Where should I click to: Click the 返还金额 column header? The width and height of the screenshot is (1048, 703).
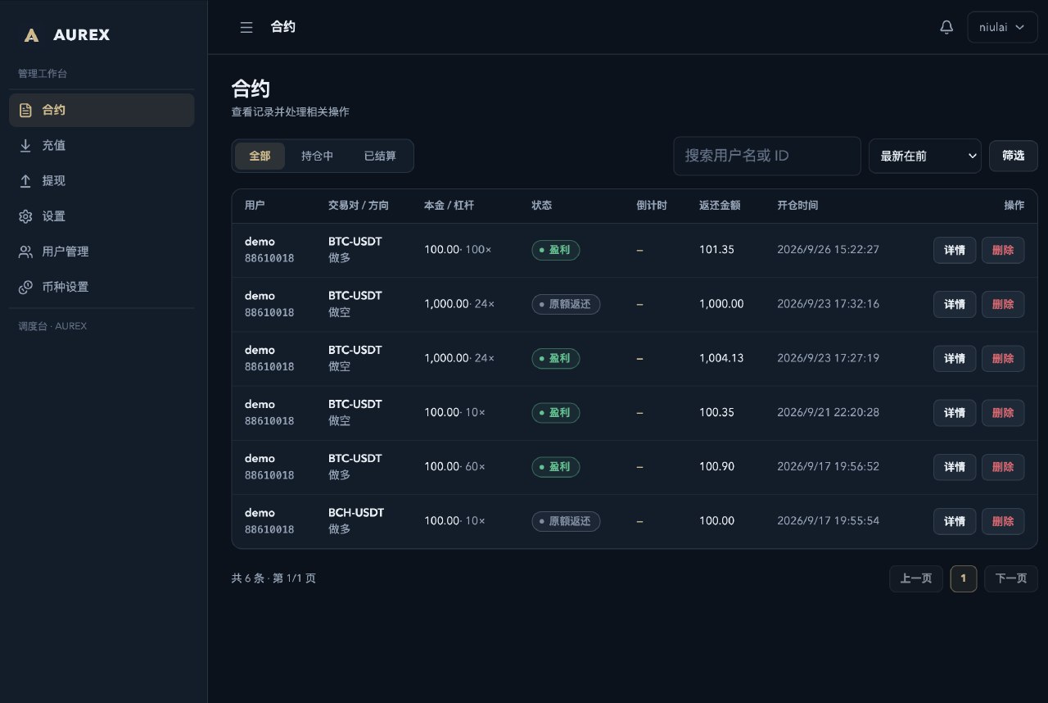(x=720, y=206)
